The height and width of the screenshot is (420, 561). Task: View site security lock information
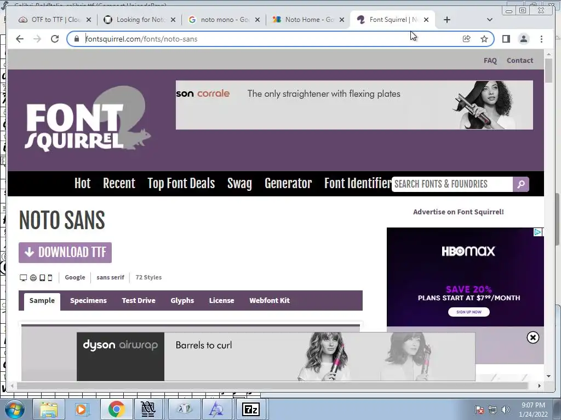(77, 39)
